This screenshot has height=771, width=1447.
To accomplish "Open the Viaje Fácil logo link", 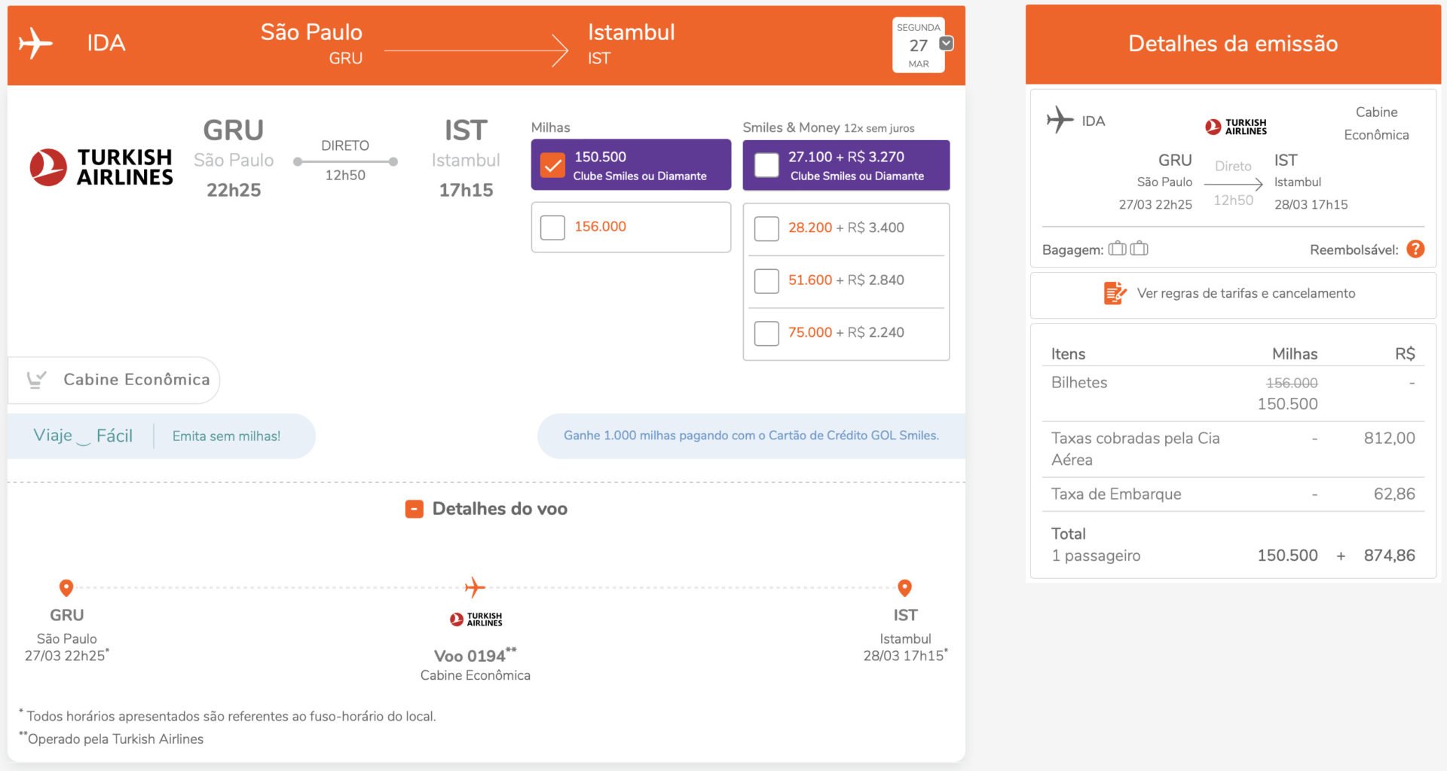I will [x=83, y=436].
